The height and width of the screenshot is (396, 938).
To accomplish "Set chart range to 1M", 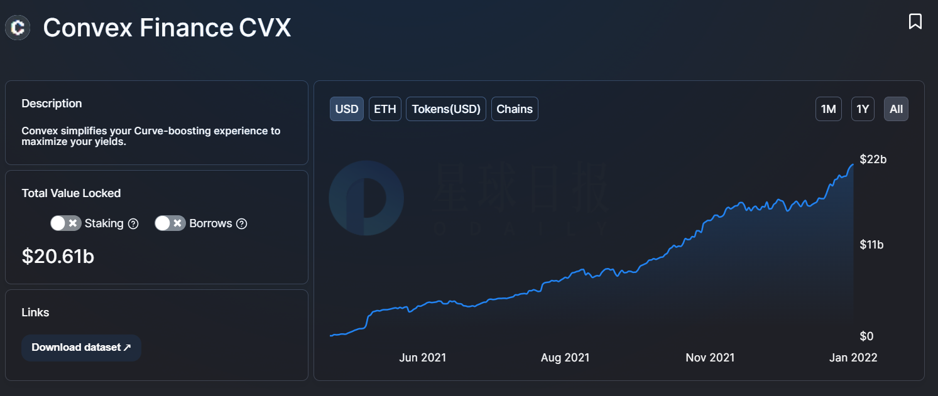I will tap(829, 109).
